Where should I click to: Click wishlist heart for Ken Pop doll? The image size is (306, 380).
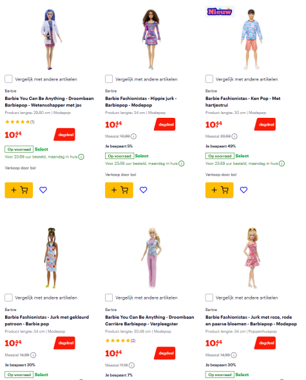244,190
